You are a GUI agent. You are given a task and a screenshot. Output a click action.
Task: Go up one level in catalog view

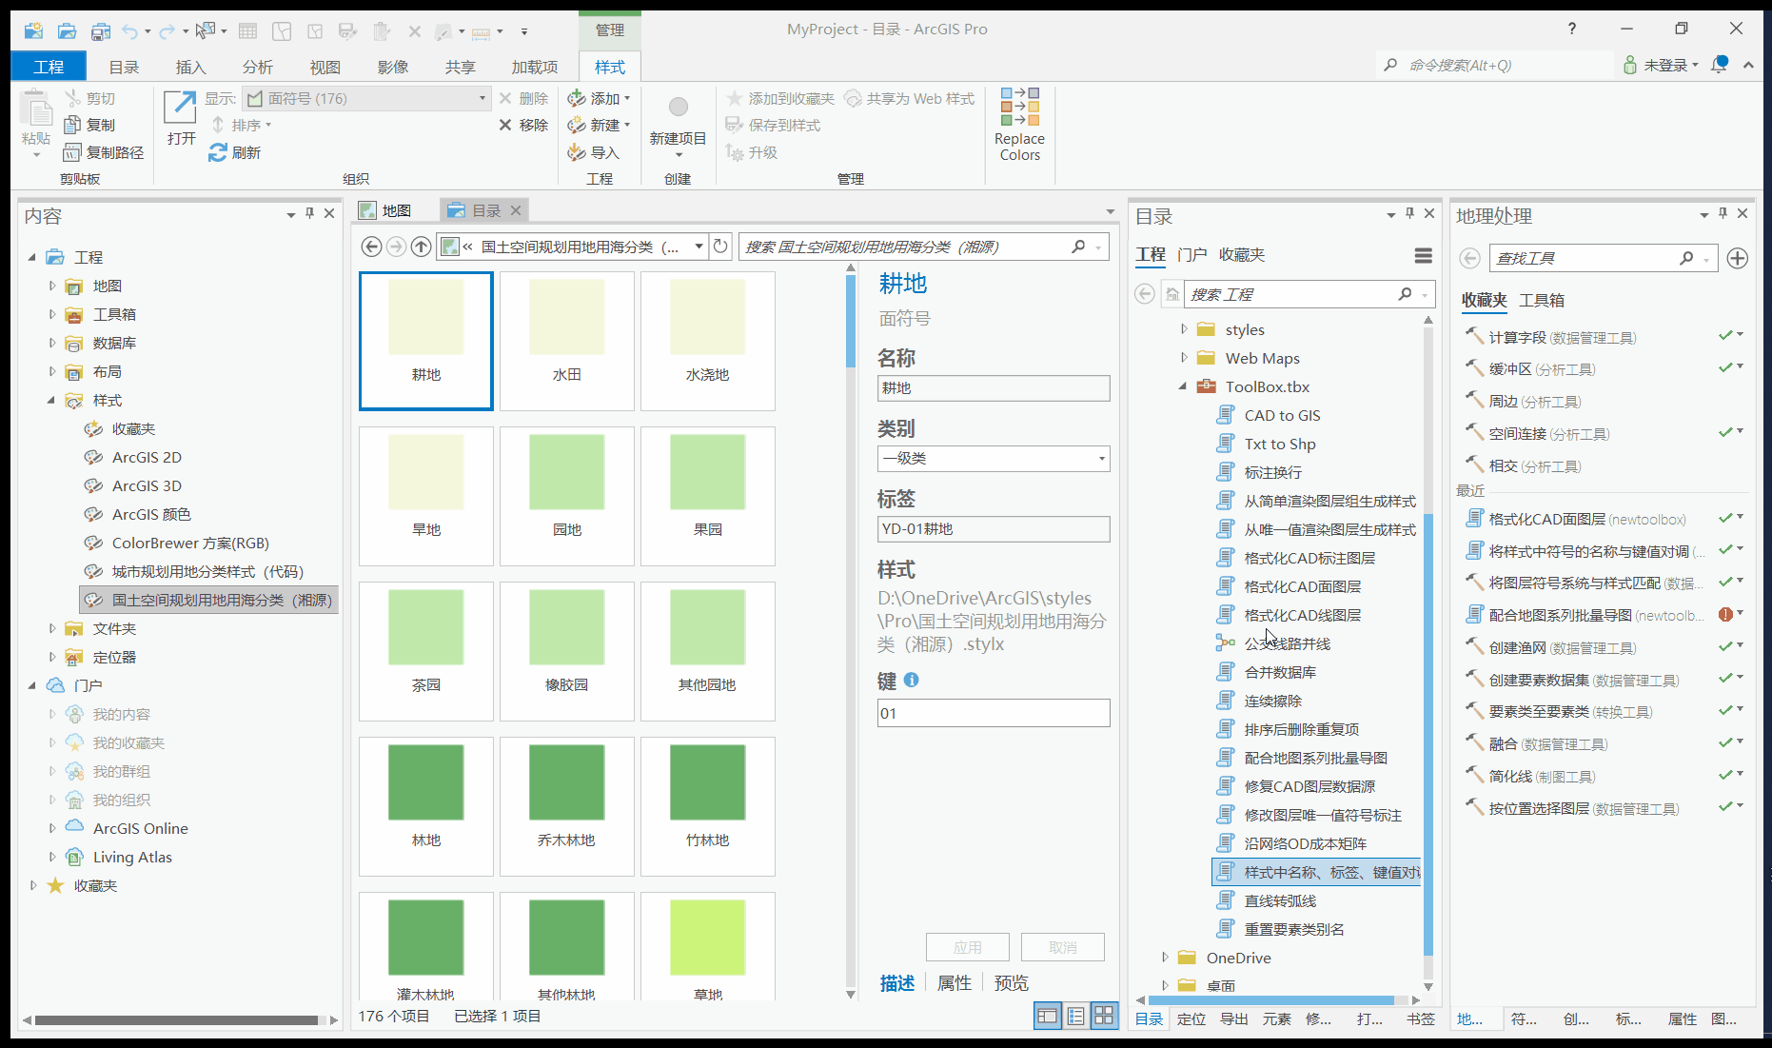click(x=421, y=247)
